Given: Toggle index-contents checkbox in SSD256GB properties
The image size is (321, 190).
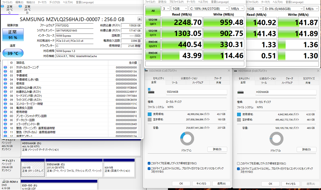Looking at the screenshot, I should (x=149, y=168).
